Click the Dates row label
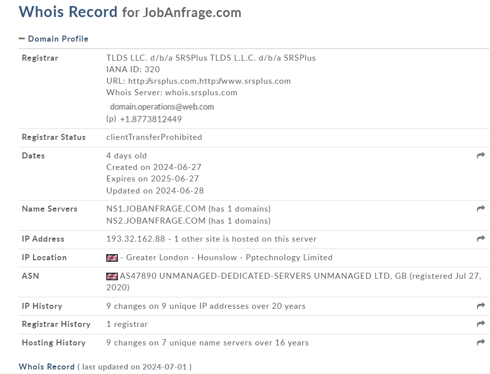Image resolution: width=490 pixels, height=374 pixels. point(34,155)
